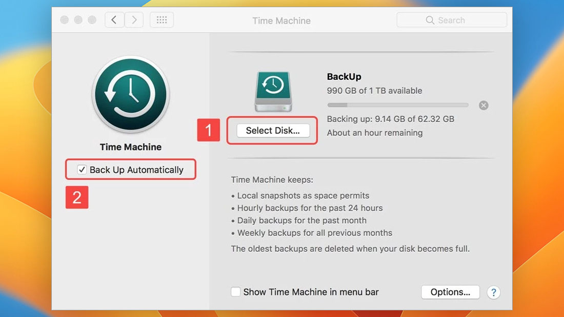The image size is (564, 317).
Task: Click the Search field
Action: (452, 20)
